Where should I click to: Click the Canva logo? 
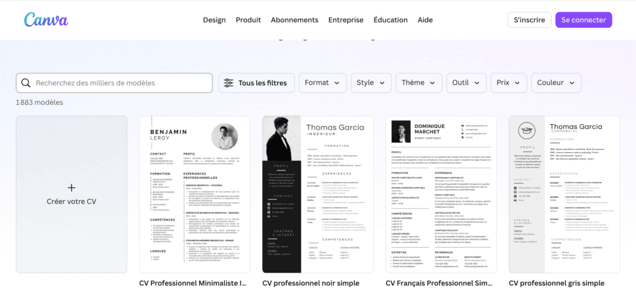pos(46,20)
